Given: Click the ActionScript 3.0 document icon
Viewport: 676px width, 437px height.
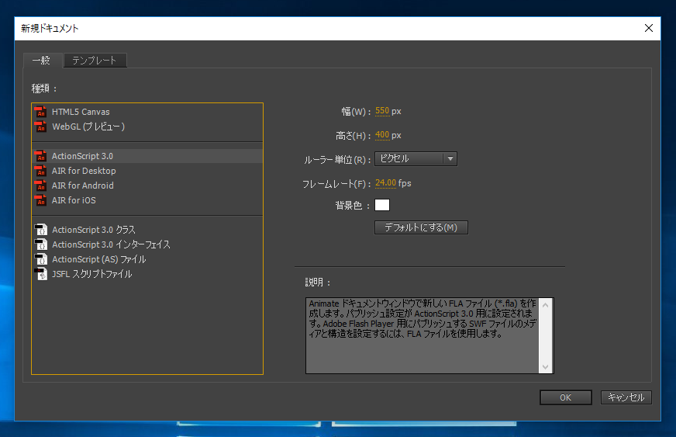Looking at the screenshot, I should click(x=40, y=156).
